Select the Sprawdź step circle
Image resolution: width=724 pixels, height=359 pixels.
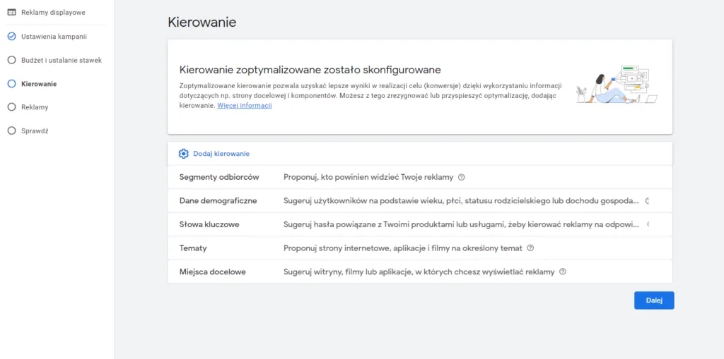pyautogui.click(x=11, y=130)
